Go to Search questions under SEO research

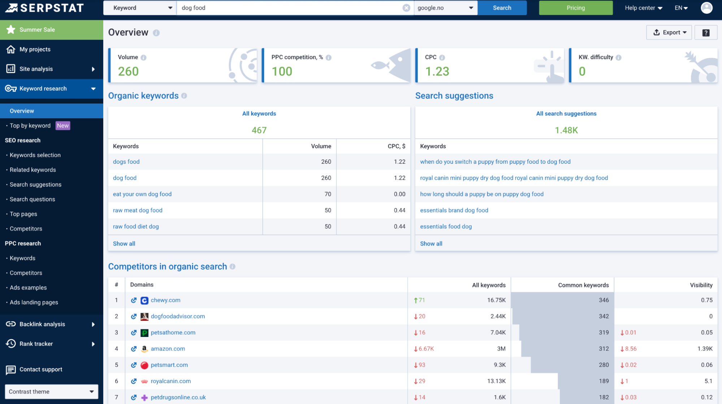tap(32, 199)
